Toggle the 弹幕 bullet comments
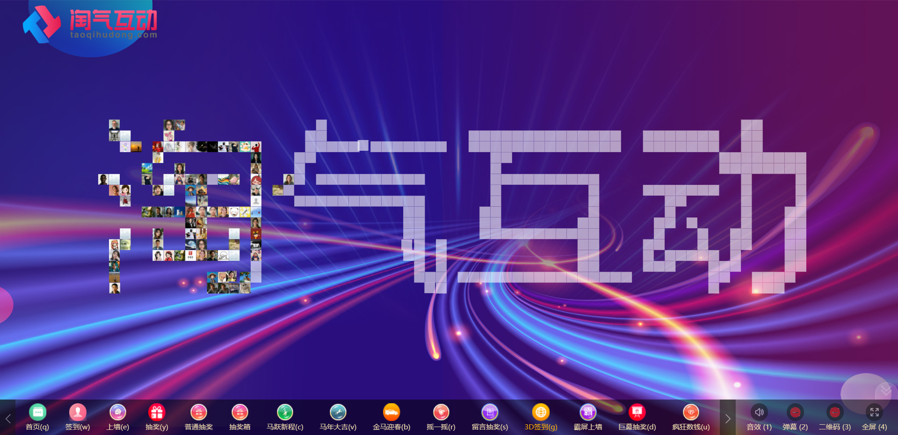 (x=795, y=417)
